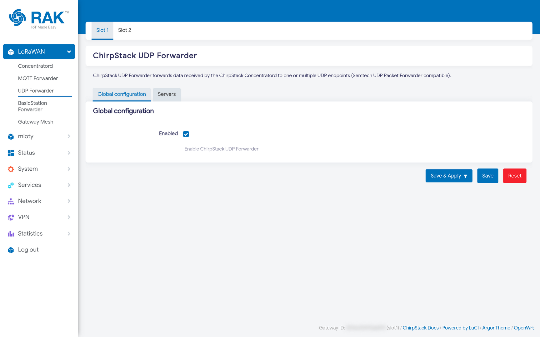Click the Status dashboard icon
Image resolution: width=540 pixels, height=337 pixels.
[x=11, y=153]
